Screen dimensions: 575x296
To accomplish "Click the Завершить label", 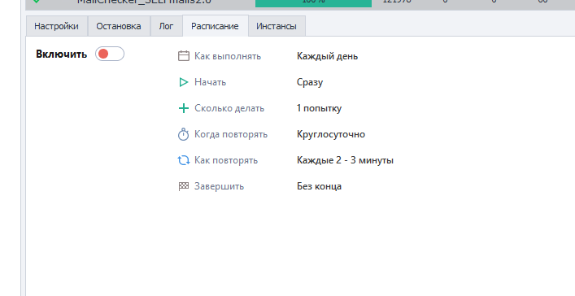I will pyautogui.click(x=219, y=186).
